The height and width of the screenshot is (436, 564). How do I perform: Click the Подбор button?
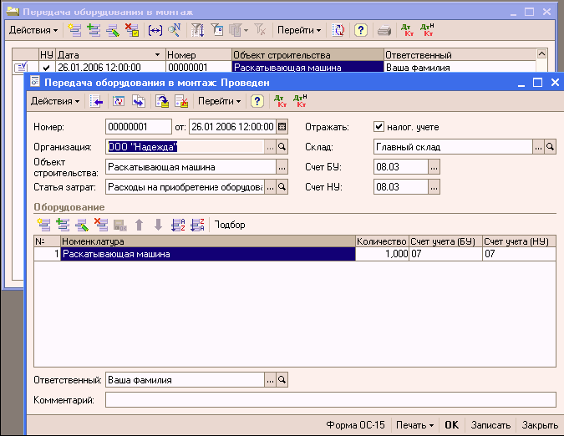pyautogui.click(x=230, y=225)
